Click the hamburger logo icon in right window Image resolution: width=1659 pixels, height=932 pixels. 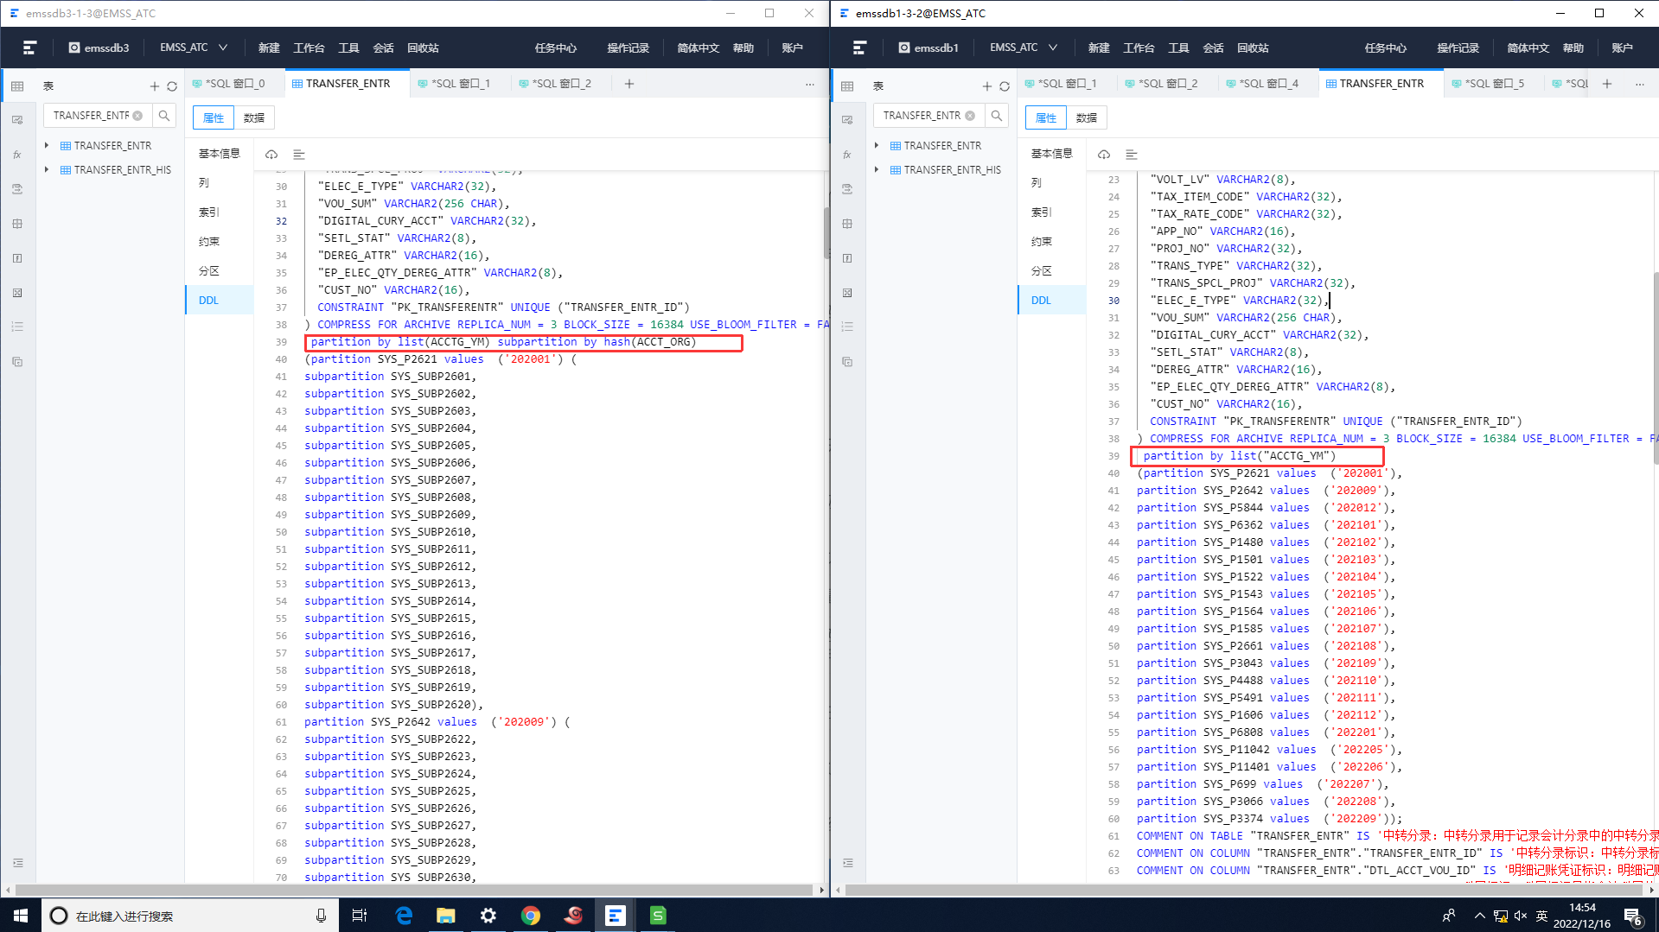tap(859, 48)
